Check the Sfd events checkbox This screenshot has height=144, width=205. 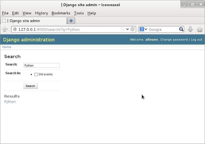pyautogui.click(x=36, y=75)
